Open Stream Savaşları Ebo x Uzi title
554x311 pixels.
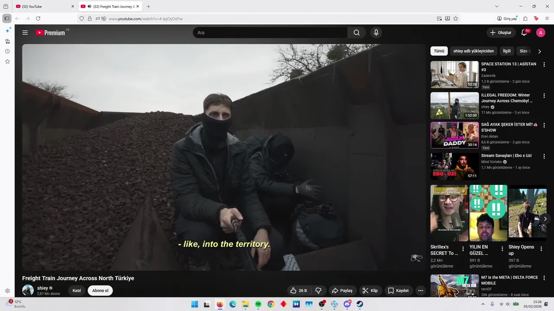[x=506, y=155]
